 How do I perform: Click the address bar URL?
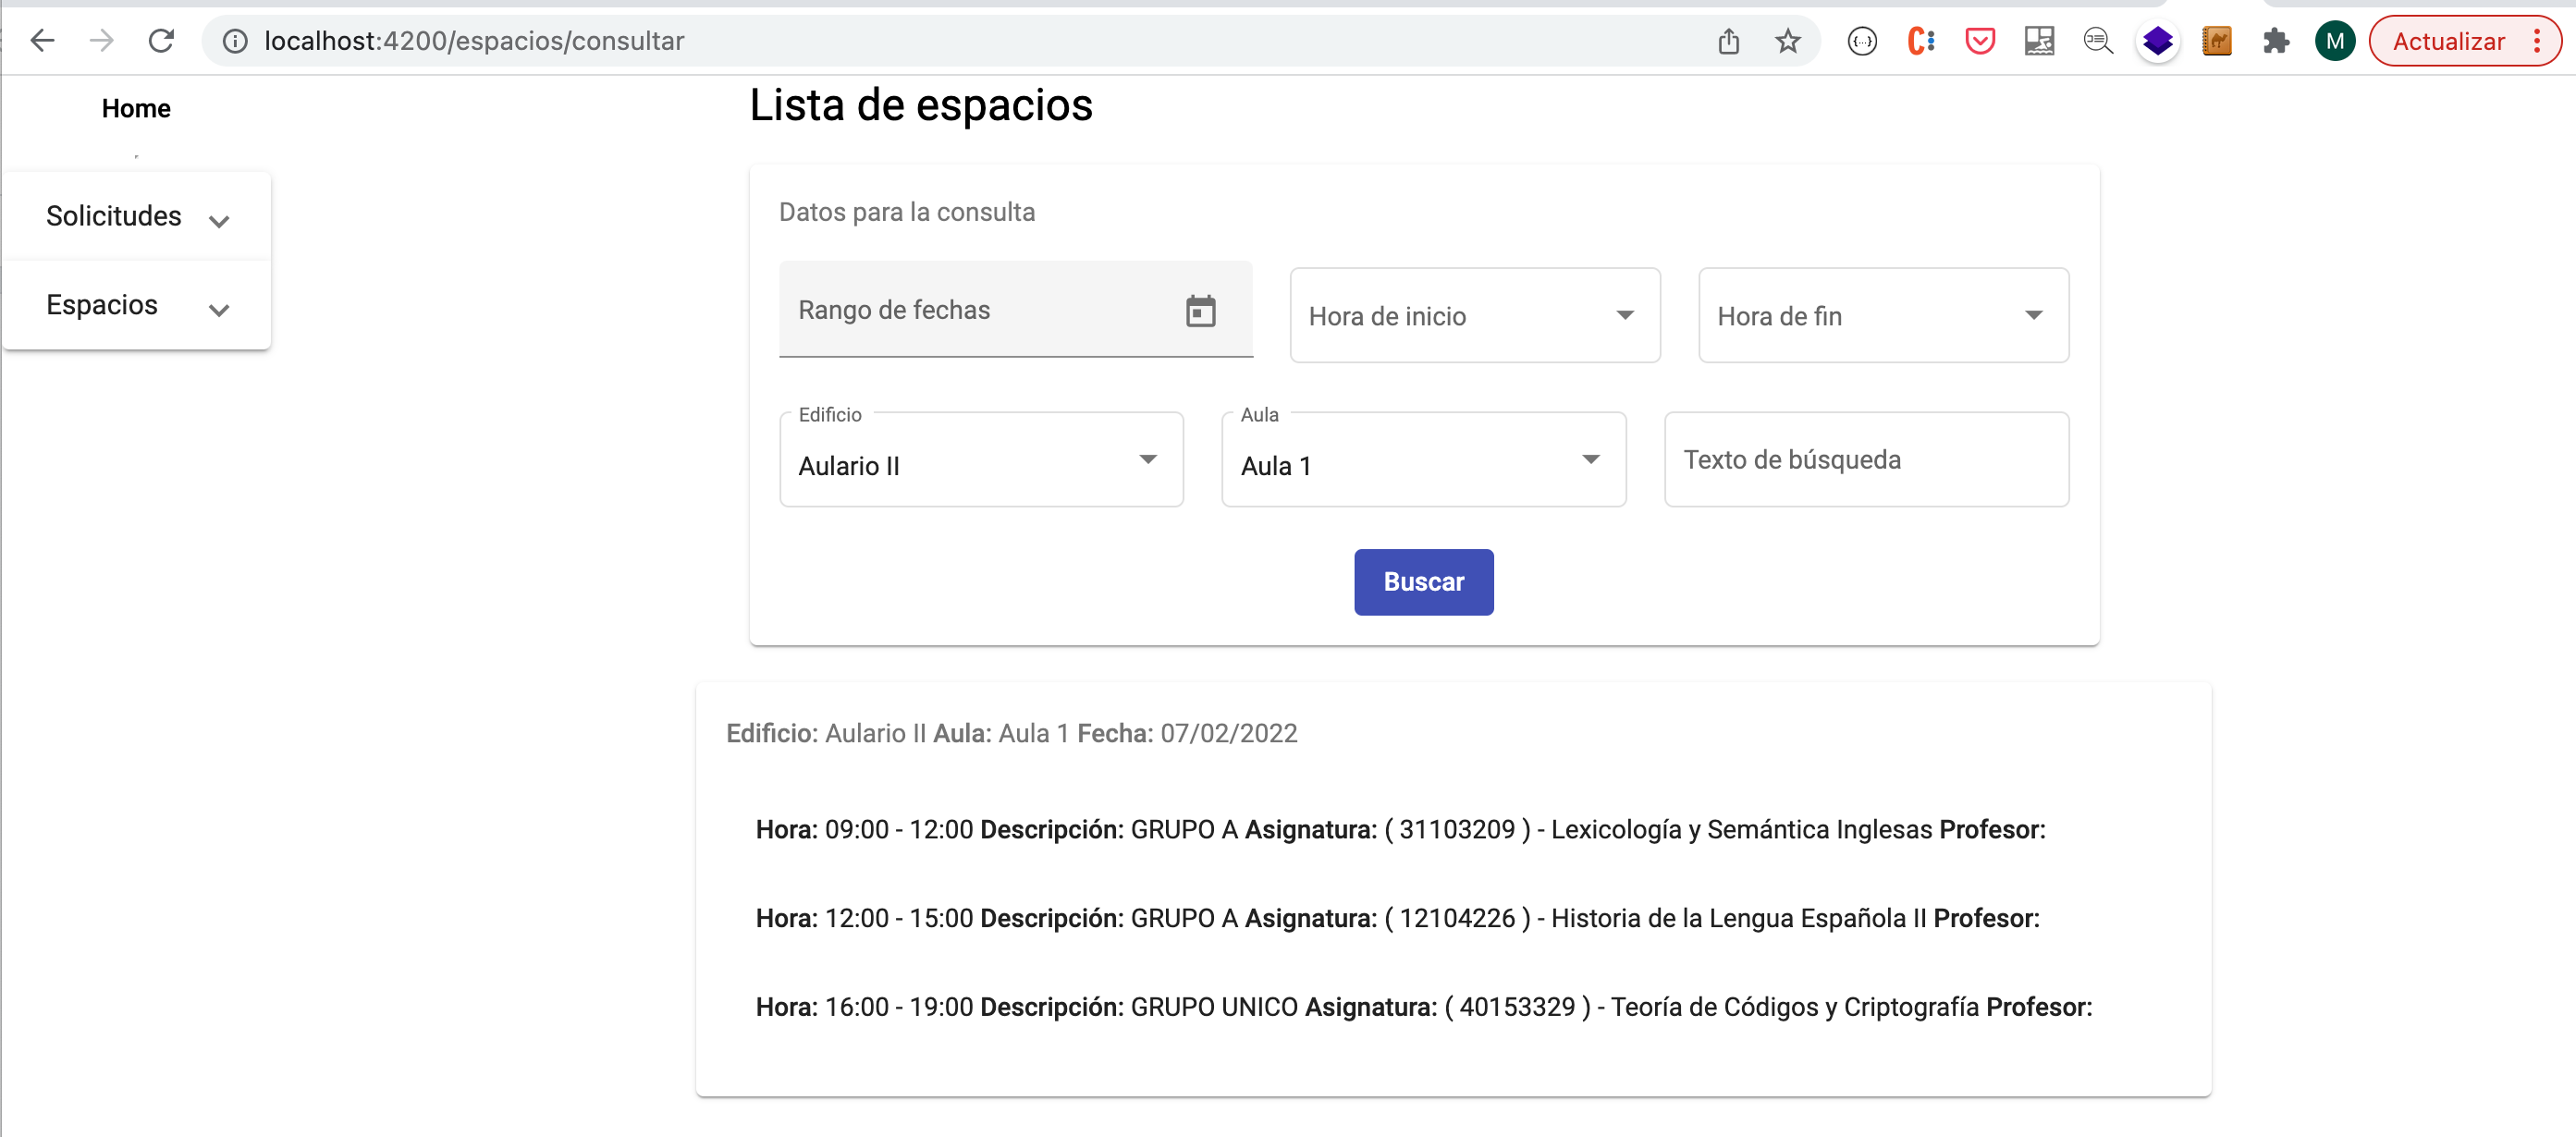coord(474,41)
